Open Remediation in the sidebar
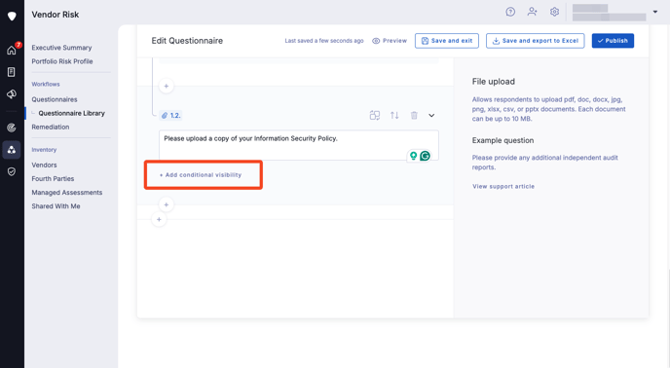 pyautogui.click(x=51, y=127)
